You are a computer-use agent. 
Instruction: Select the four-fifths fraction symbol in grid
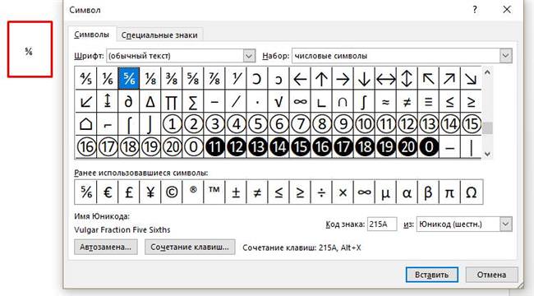85,79
